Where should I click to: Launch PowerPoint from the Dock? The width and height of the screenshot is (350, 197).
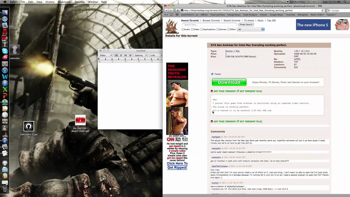(x=5, y=96)
